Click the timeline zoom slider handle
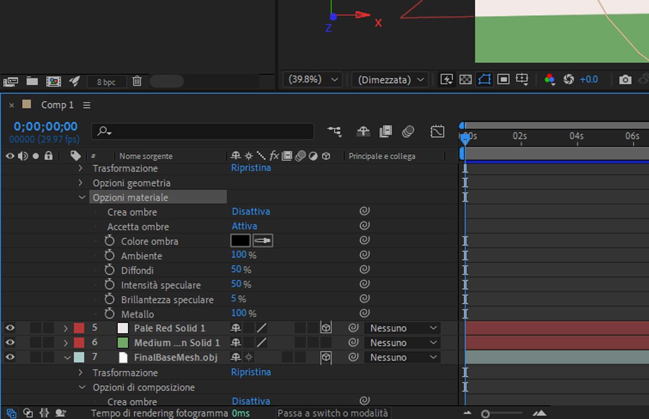The width and height of the screenshot is (649, 419). click(x=486, y=414)
